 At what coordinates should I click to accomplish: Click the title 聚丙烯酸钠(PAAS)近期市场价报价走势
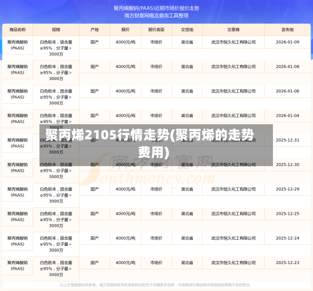156,8
